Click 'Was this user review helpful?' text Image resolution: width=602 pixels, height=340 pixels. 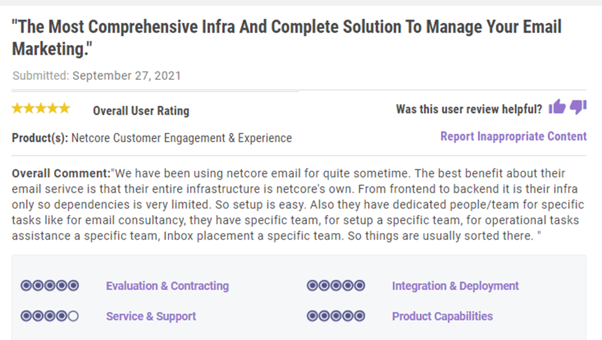[469, 109]
